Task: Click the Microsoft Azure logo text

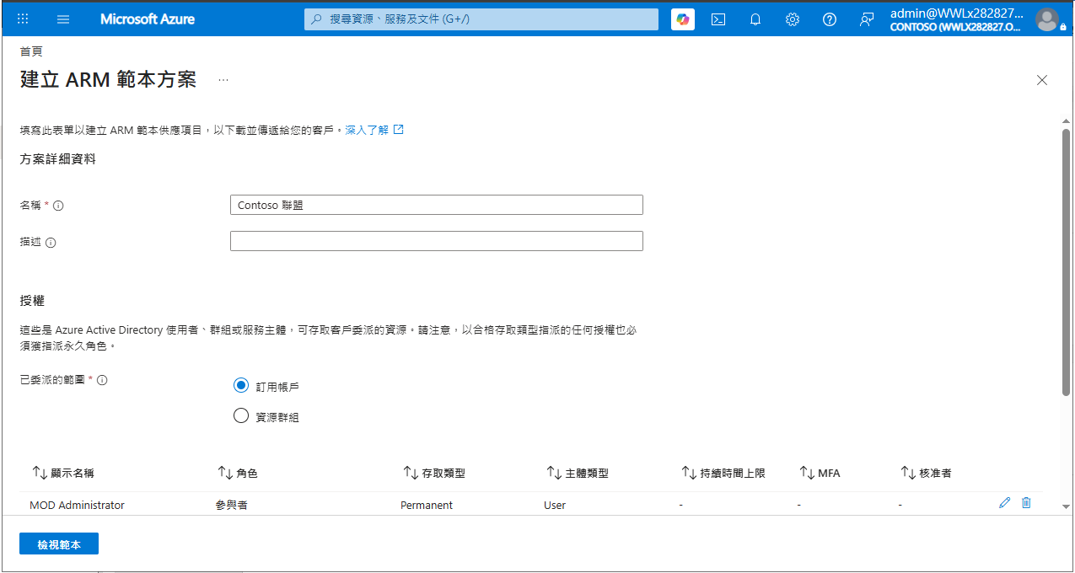Action: click(x=148, y=19)
